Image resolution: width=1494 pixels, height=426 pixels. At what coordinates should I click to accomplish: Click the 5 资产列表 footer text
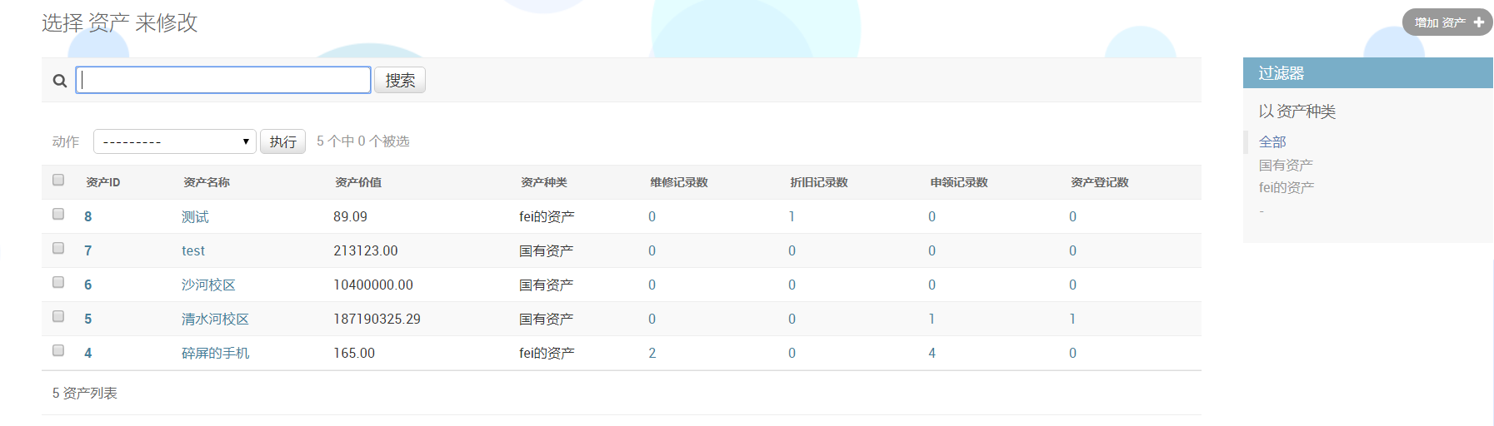coord(85,393)
